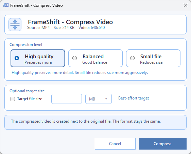Click the FrameShift app icon in title bar
The image size is (191, 154).
point(6,5)
